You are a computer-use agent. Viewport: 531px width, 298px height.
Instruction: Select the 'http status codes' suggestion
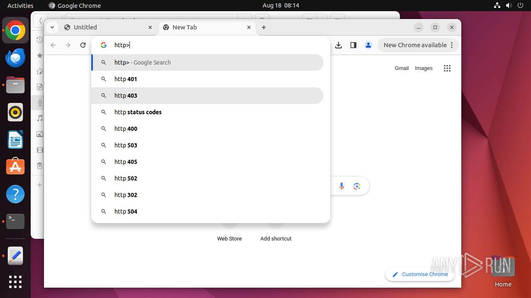207,112
